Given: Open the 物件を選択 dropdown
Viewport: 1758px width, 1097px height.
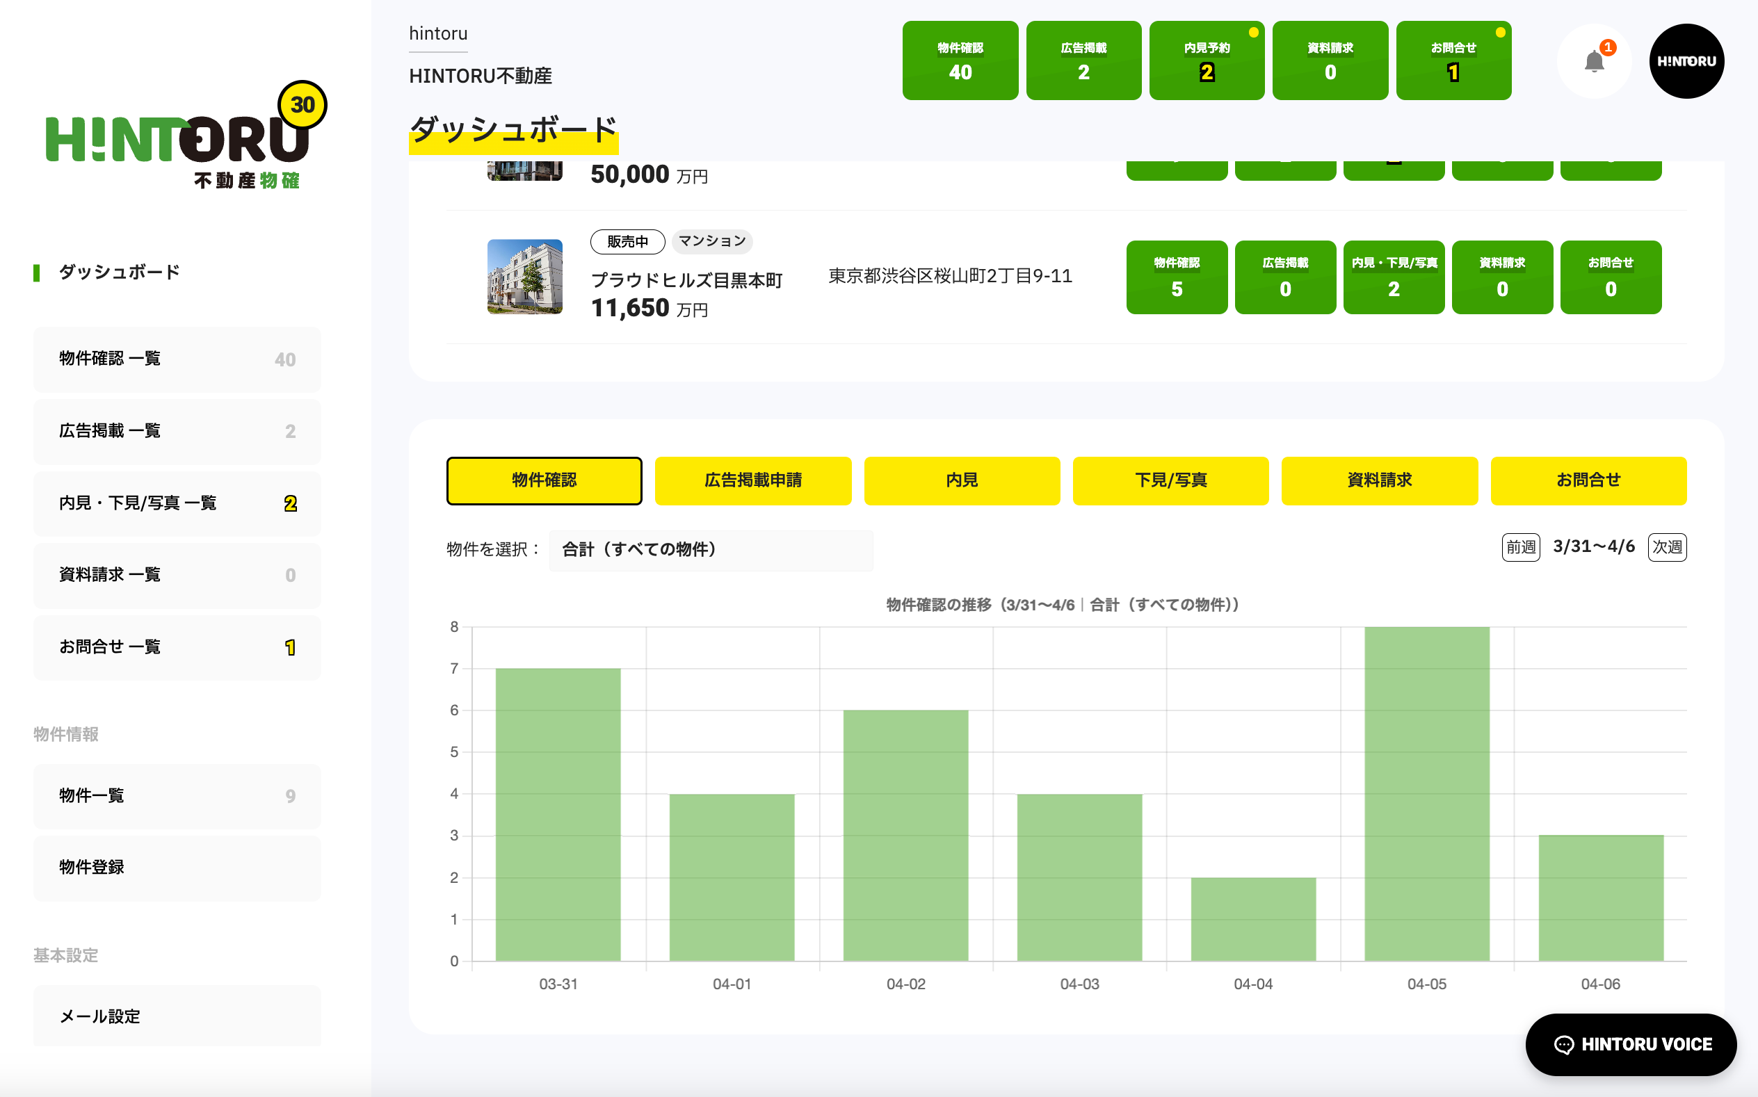Looking at the screenshot, I should [x=710, y=550].
